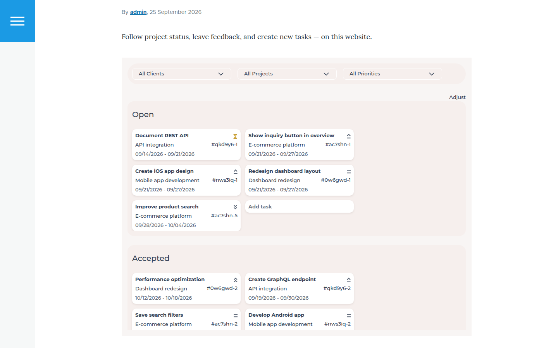Click date range 09/14/2026 - 09/21/2026
The height and width of the screenshot is (348, 558).
click(x=165, y=154)
